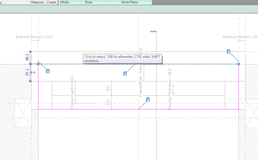Select the blue grip dot at the left endpoint
This screenshot has width=258, height=160.
point(38,64)
